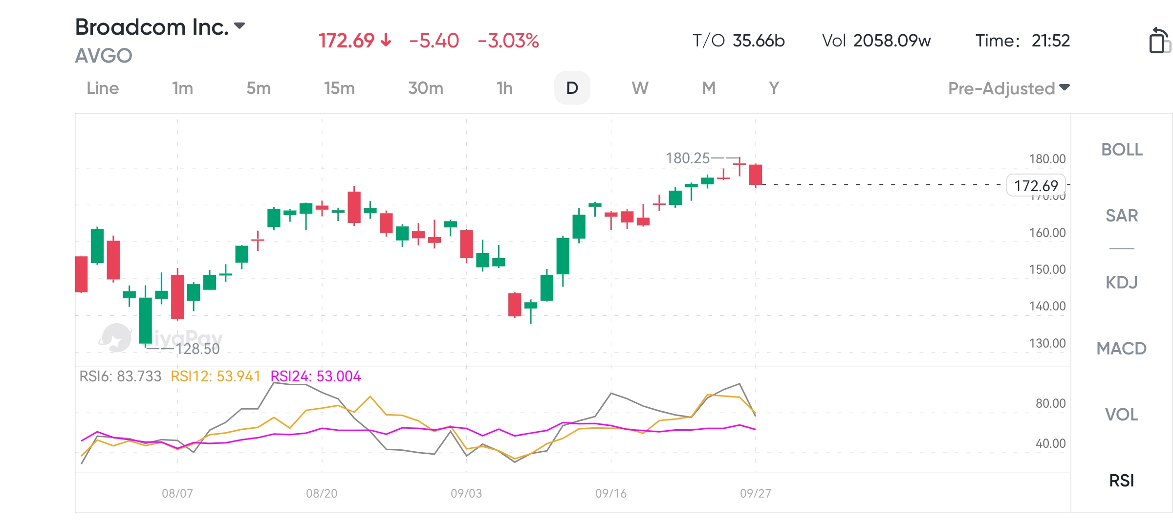Image resolution: width=1173 pixels, height=528 pixels.
Task: Click the RSI12: 53.941 legend value
Action: click(216, 376)
